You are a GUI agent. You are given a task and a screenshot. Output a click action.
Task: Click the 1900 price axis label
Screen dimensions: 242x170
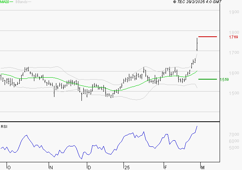coord(234,12)
